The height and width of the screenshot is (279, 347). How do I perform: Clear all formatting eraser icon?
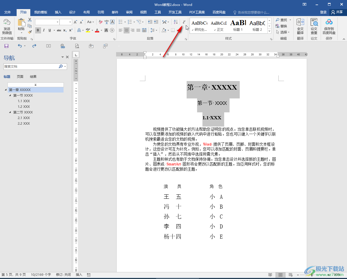(101, 22)
